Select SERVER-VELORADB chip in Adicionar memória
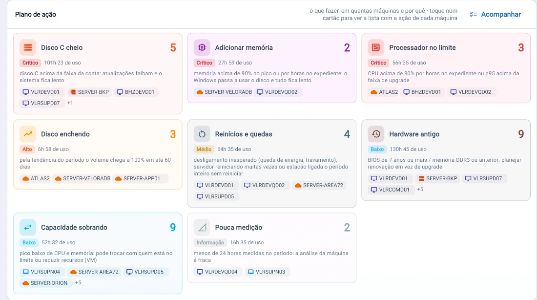Image resolution: width=537 pixels, height=300 pixels. pos(224,92)
